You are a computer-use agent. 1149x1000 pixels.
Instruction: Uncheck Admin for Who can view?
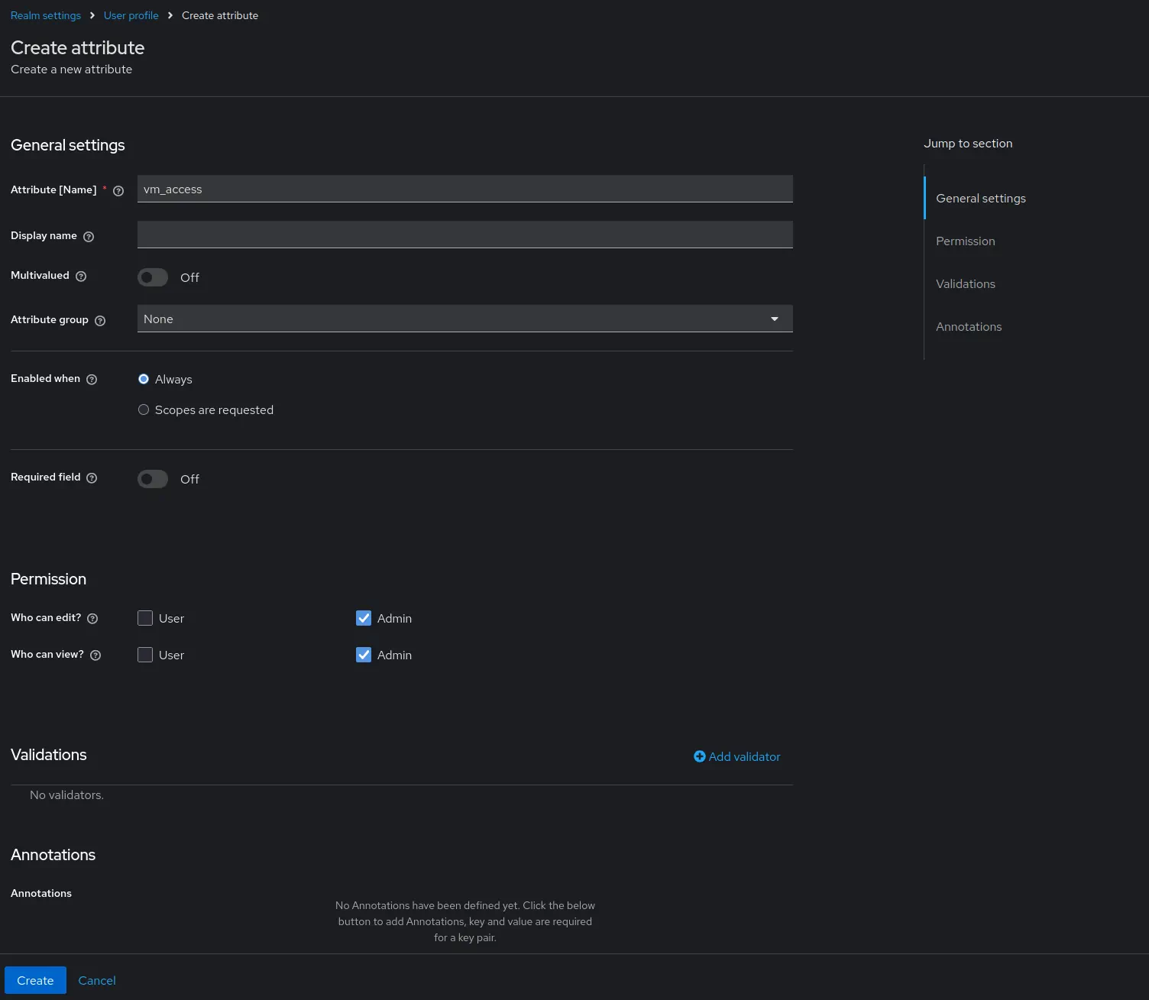pyautogui.click(x=364, y=655)
